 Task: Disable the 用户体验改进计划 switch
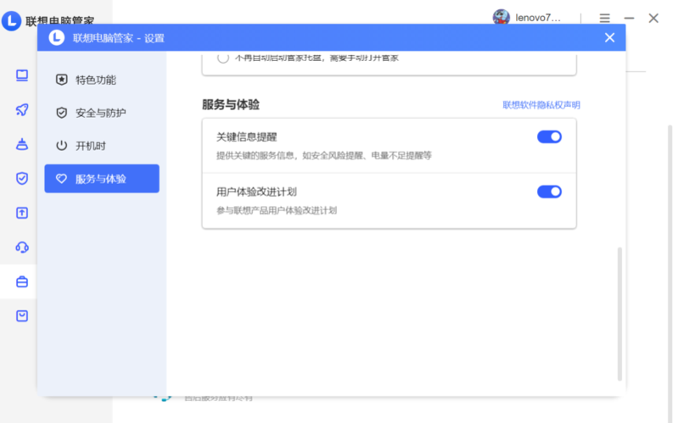549,192
